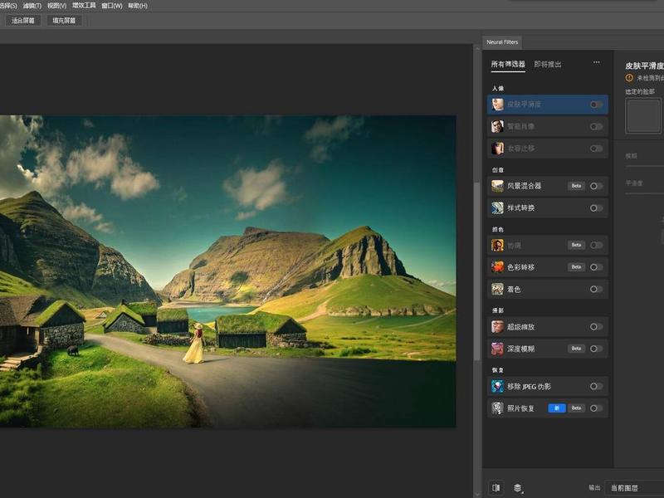Enable the 照片恢复 filter switch
664x498 pixels.
point(596,408)
